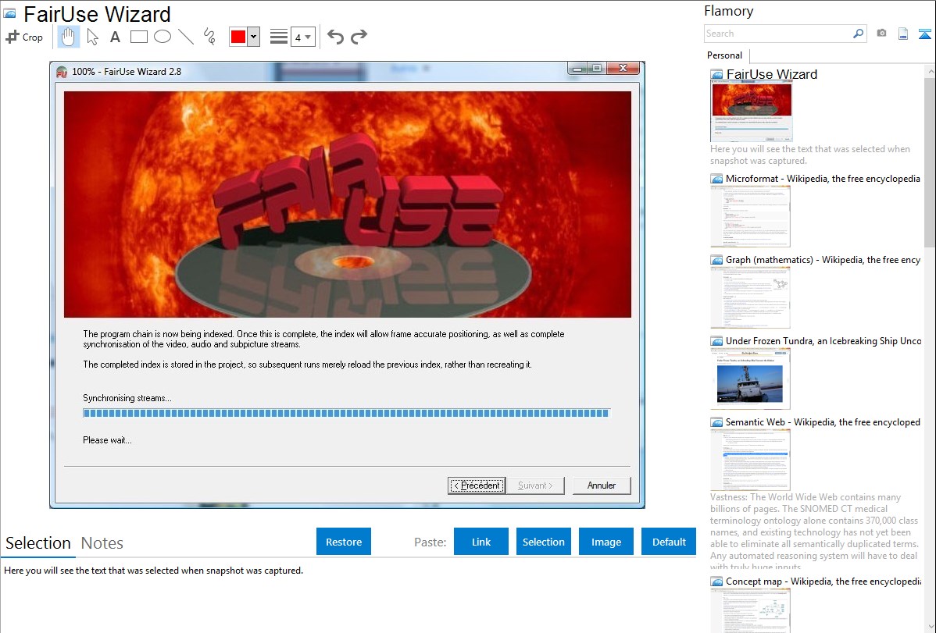This screenshot has width=936, height=633.
Task: Click the snapshot icon beside FairUse Wizard list entry
Action: tap(716, 75)
